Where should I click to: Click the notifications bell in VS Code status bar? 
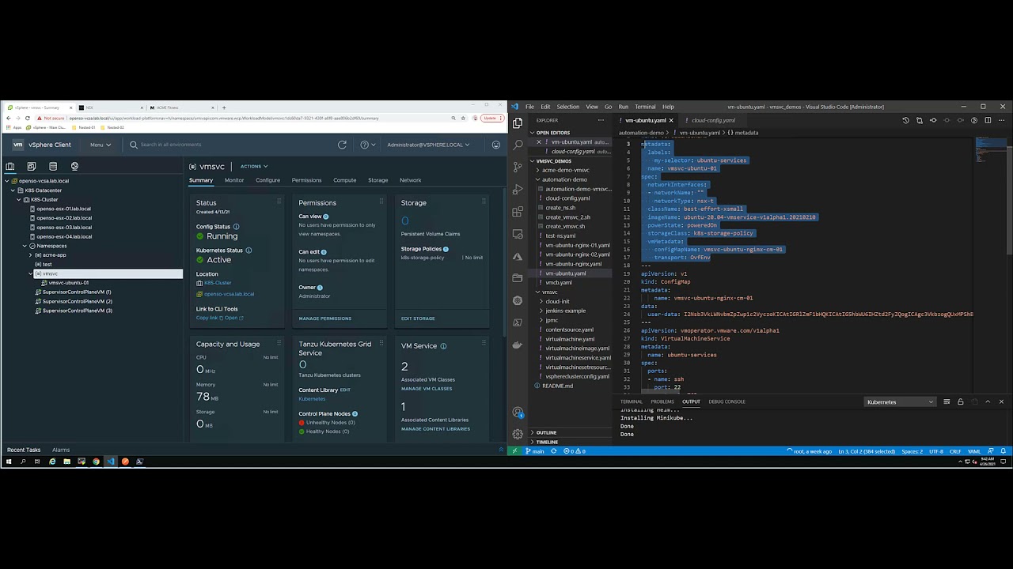coord(1001,451)
